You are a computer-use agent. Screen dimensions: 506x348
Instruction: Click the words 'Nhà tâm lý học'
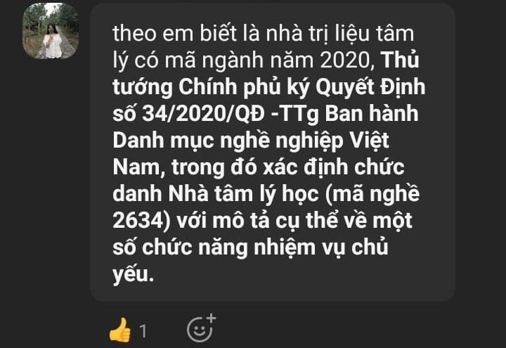click(x=243, y=194)
